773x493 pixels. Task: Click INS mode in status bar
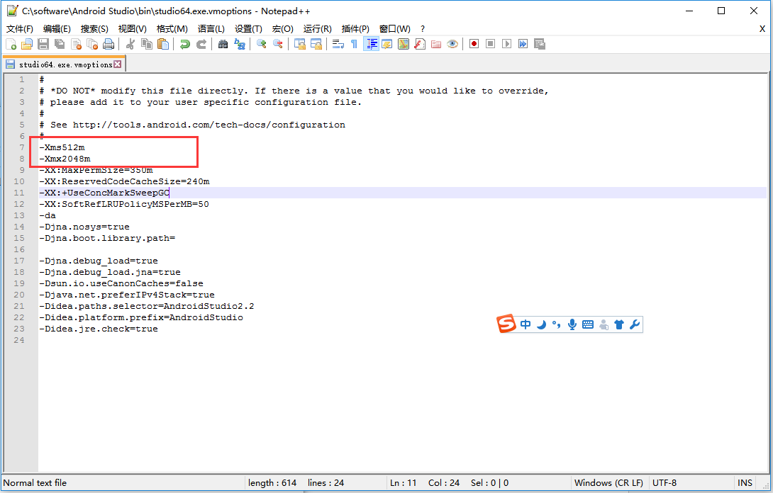coord(745,482)
